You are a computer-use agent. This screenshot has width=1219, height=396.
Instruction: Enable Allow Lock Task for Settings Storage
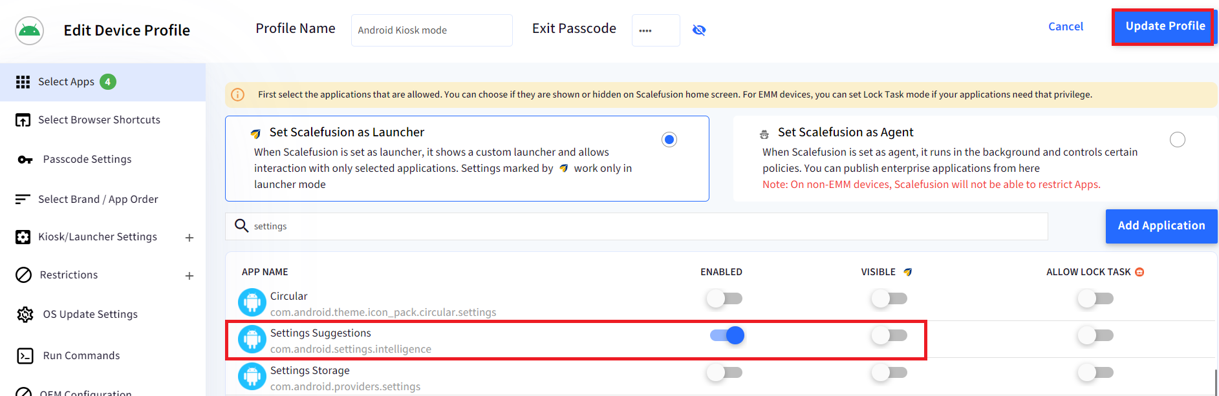click(x=1095, y=372)
